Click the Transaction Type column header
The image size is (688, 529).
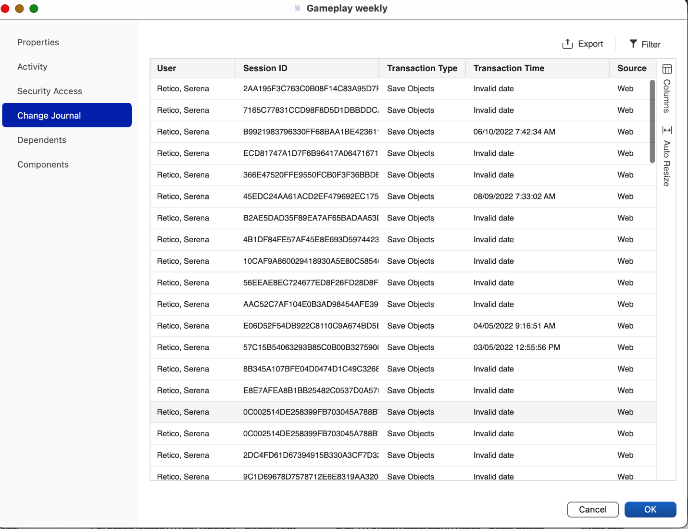point(422,68)
